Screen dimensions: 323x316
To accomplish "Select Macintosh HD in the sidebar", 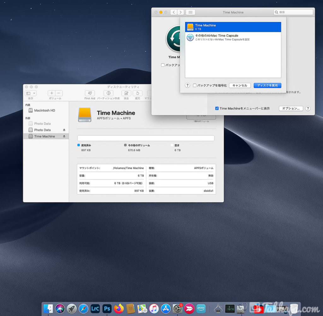I will click(44, 111).
